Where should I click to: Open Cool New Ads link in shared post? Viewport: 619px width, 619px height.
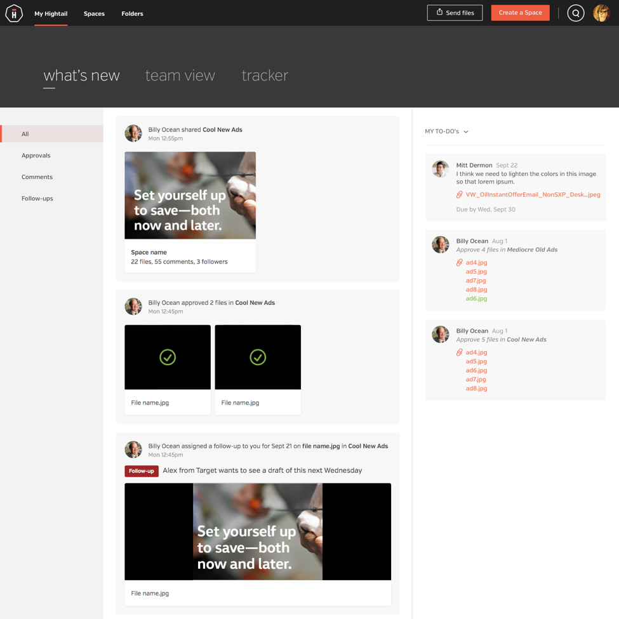[222, 130]
